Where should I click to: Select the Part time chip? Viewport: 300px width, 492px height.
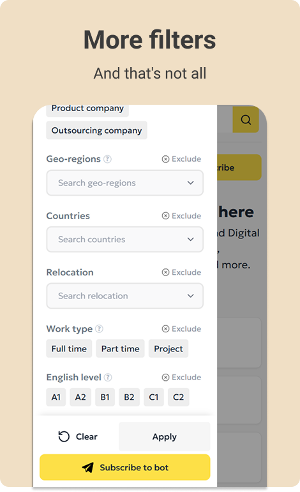tap(121, 349)
